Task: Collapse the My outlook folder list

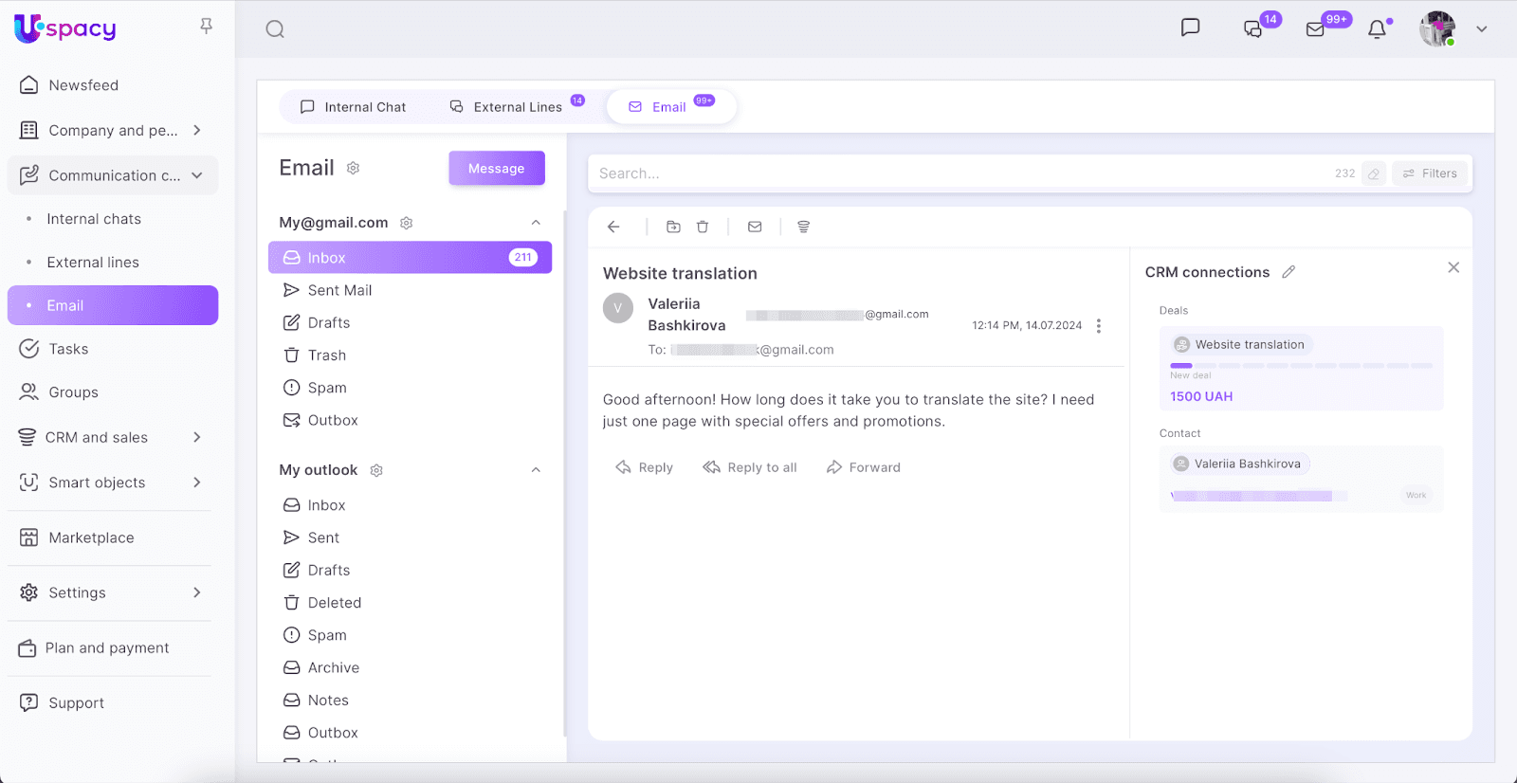Action: [x=536, y=470]
